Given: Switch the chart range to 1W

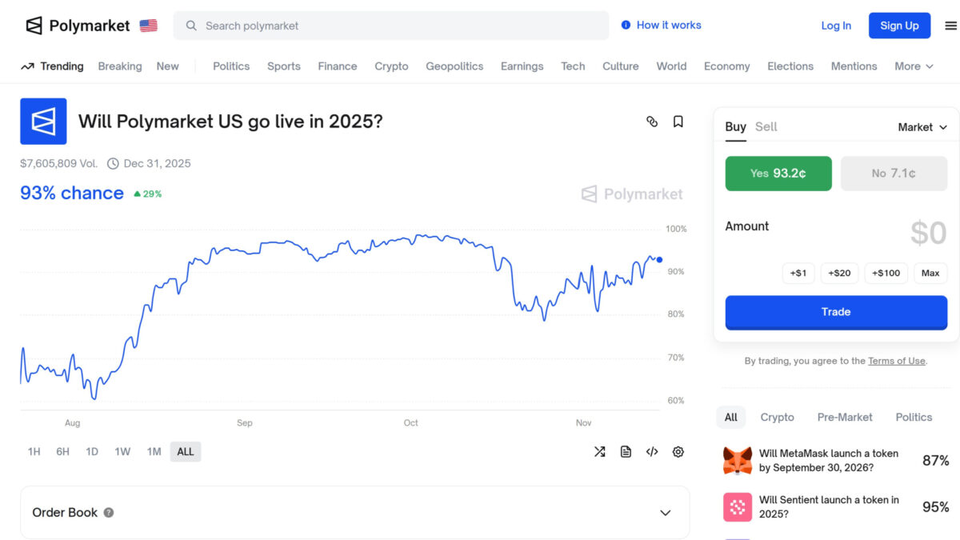Looking at the screenshot, I should tap(122, 452).
